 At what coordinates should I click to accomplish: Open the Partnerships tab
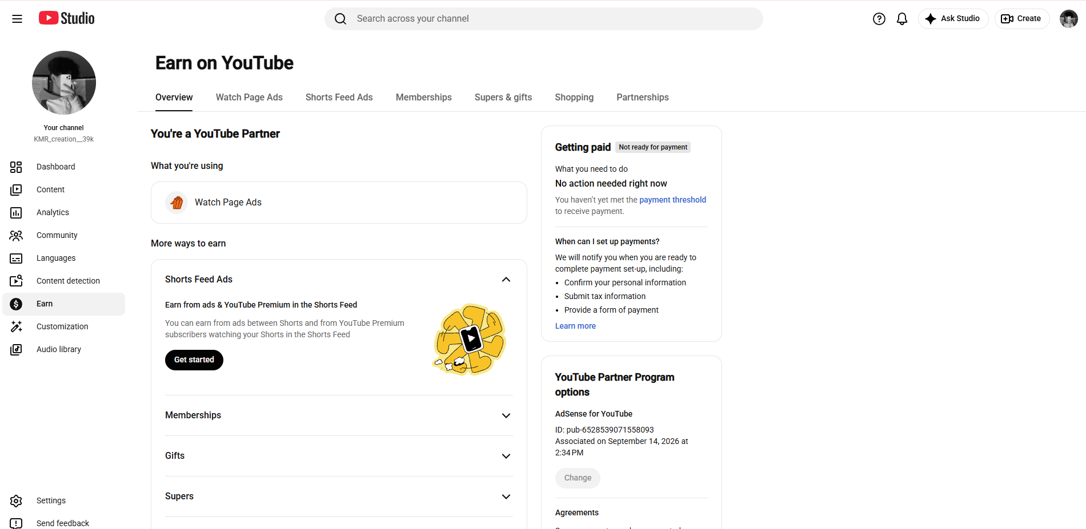tap(643, 98)
